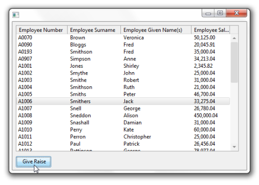The width and height of the screenshot is (259, 185).
Task: Click the Give Raise button
Action: (33, 161)
